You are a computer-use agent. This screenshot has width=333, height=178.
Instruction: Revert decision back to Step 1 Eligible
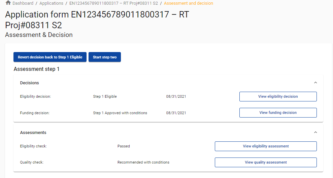pyautogui.click(x=50, y=57)
